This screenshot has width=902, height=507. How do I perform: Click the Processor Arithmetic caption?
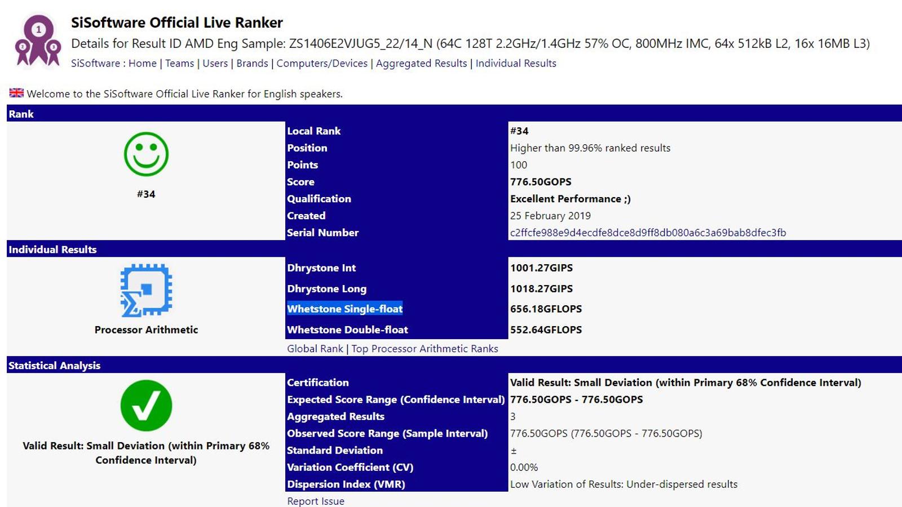point(146,330)
